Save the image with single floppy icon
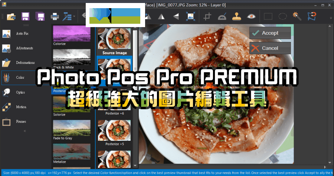 click(25, 16)
